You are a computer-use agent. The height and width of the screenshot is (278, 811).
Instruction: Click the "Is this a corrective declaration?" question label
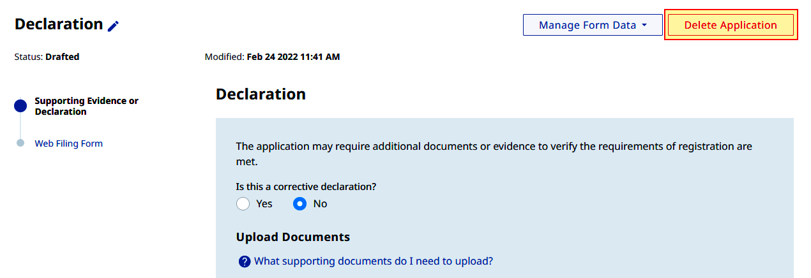tap(306, 187)
